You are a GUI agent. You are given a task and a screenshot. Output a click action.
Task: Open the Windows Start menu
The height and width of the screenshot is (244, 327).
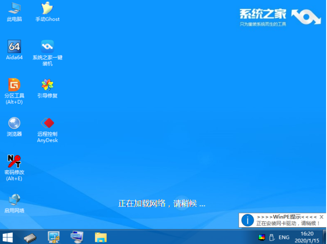(8, 237)
